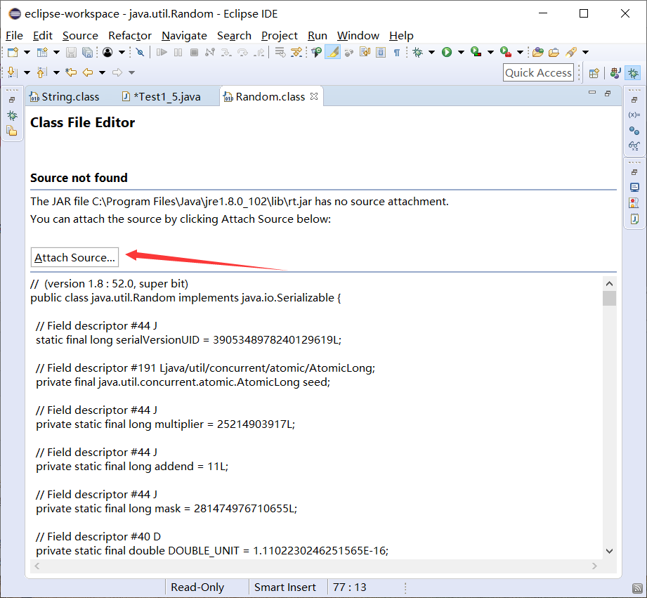This screenshot has width=647, height=598.
Task: Click the vertical scrollbar down arrow
Action: (609, 551)
